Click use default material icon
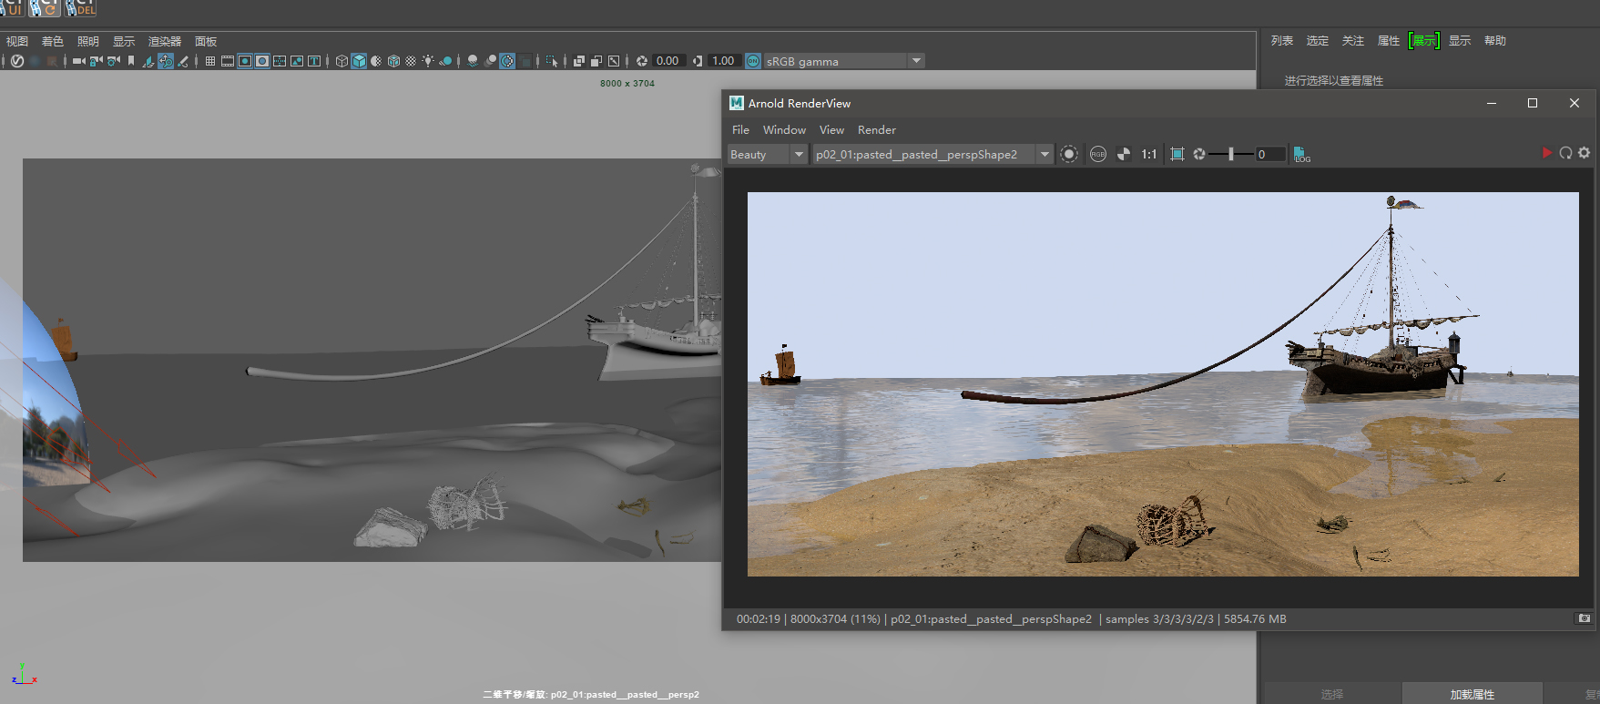Viewport: 1600px width, 704px height. (376, 61)
